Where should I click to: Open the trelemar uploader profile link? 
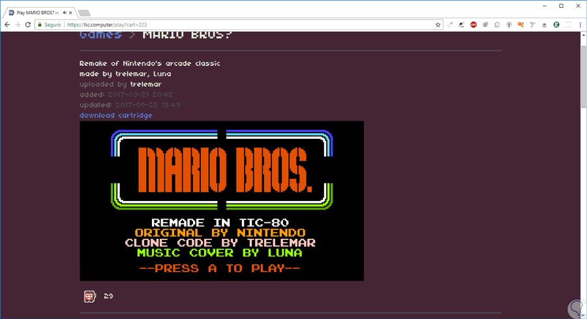tap(145, 84)
